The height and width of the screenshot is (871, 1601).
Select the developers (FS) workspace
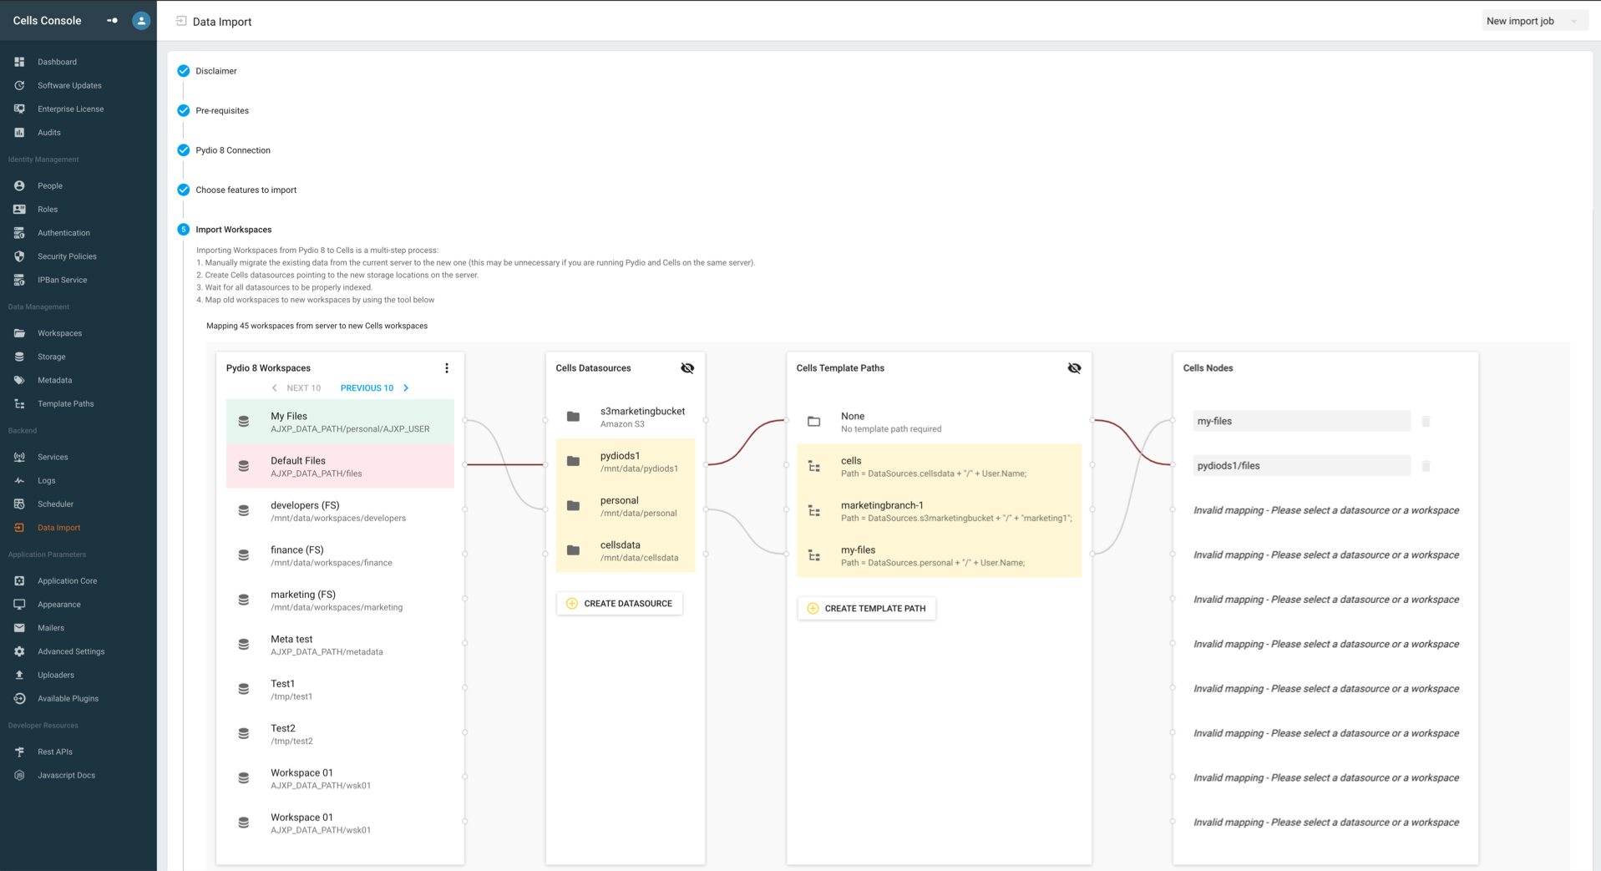pyautogui.click(x=340, y=511)
